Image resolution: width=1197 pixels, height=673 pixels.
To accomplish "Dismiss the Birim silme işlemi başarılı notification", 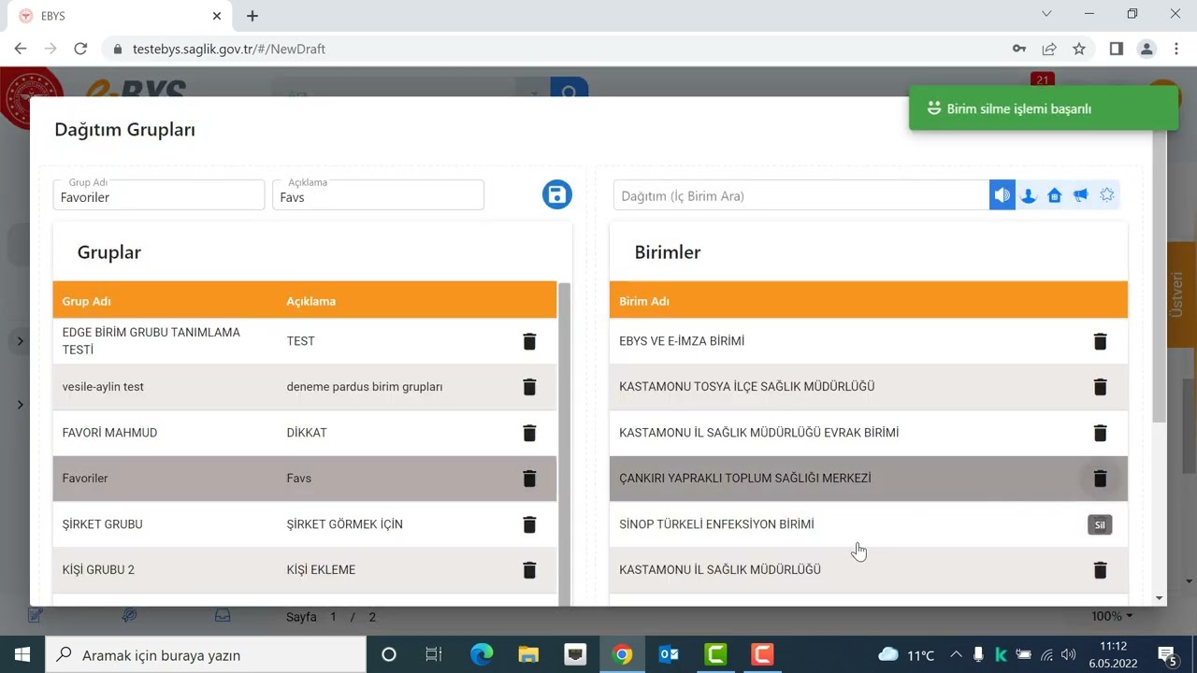I will click(1044, 108).
